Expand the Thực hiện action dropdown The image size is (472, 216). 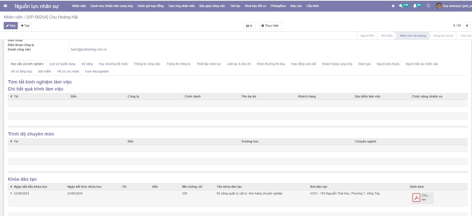pyautogui.click(x=270, y=25)
